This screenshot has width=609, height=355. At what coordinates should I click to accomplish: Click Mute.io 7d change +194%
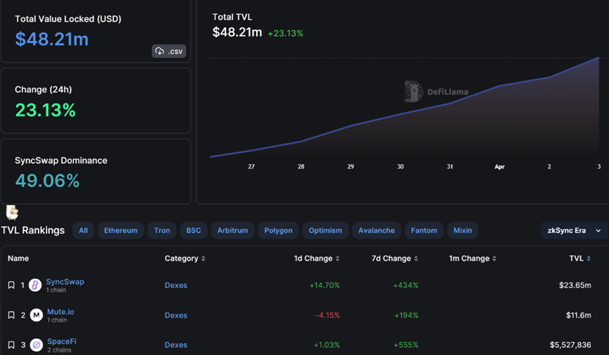click(x=406, y=315)
